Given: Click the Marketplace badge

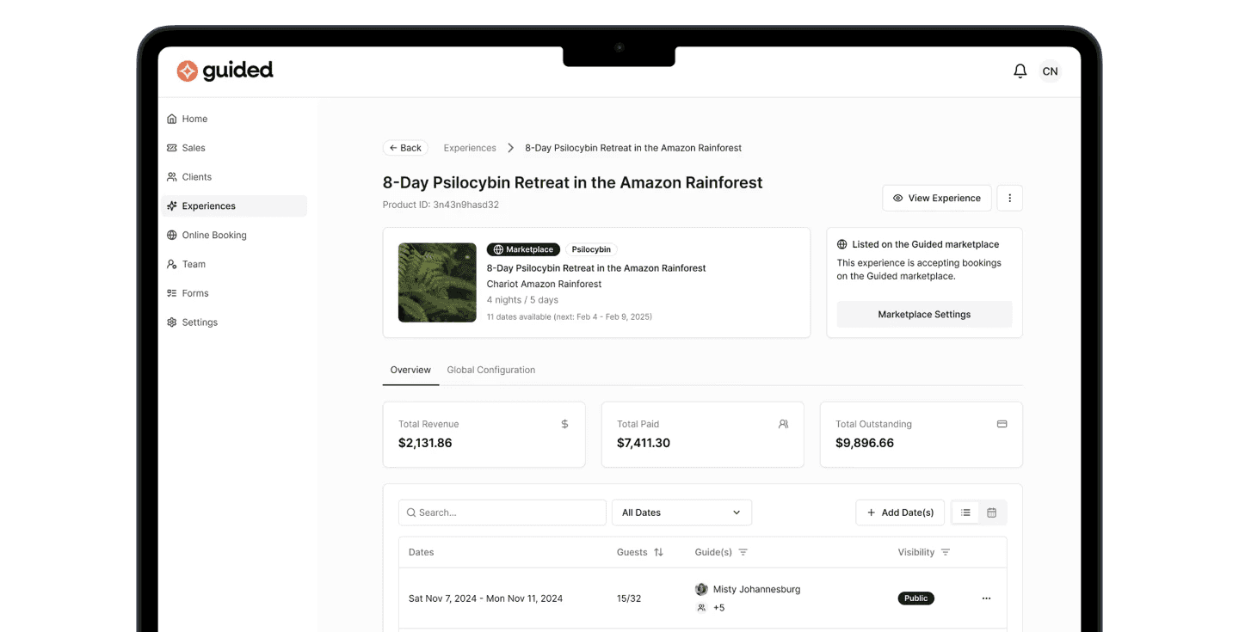Looking at the screenshot, I should click(x=523, y=249).
